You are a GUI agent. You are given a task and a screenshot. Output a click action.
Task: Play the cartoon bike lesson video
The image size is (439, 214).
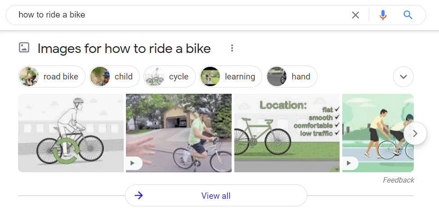pyautogui.click(x=349, y=163)
